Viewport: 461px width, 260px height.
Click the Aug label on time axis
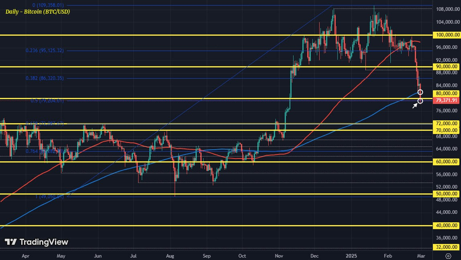click(170, 256)
